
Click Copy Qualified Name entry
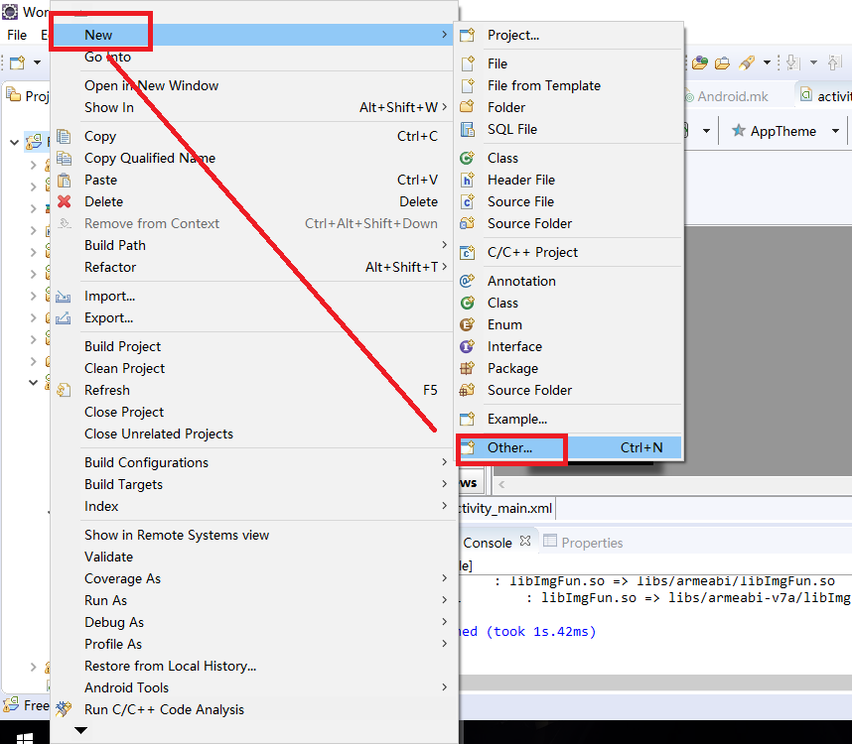coord(253,158)
